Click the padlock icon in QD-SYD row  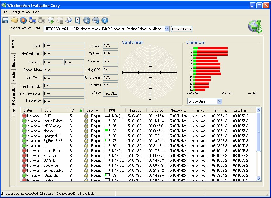pyautogui.click(x=86, y=161)
